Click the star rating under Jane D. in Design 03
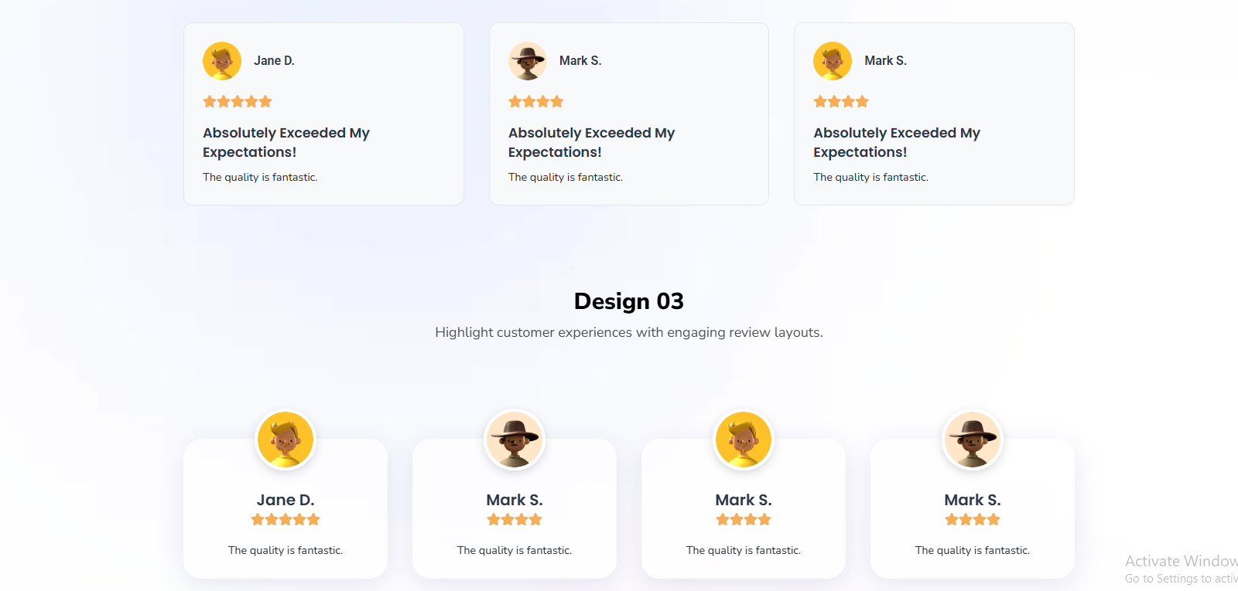 (286, 519)
